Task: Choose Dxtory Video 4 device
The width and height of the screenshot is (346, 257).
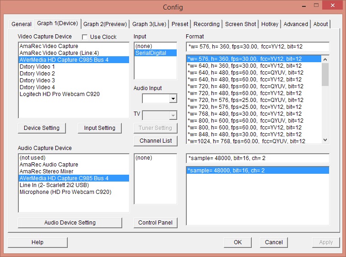Action: [74, 87]
